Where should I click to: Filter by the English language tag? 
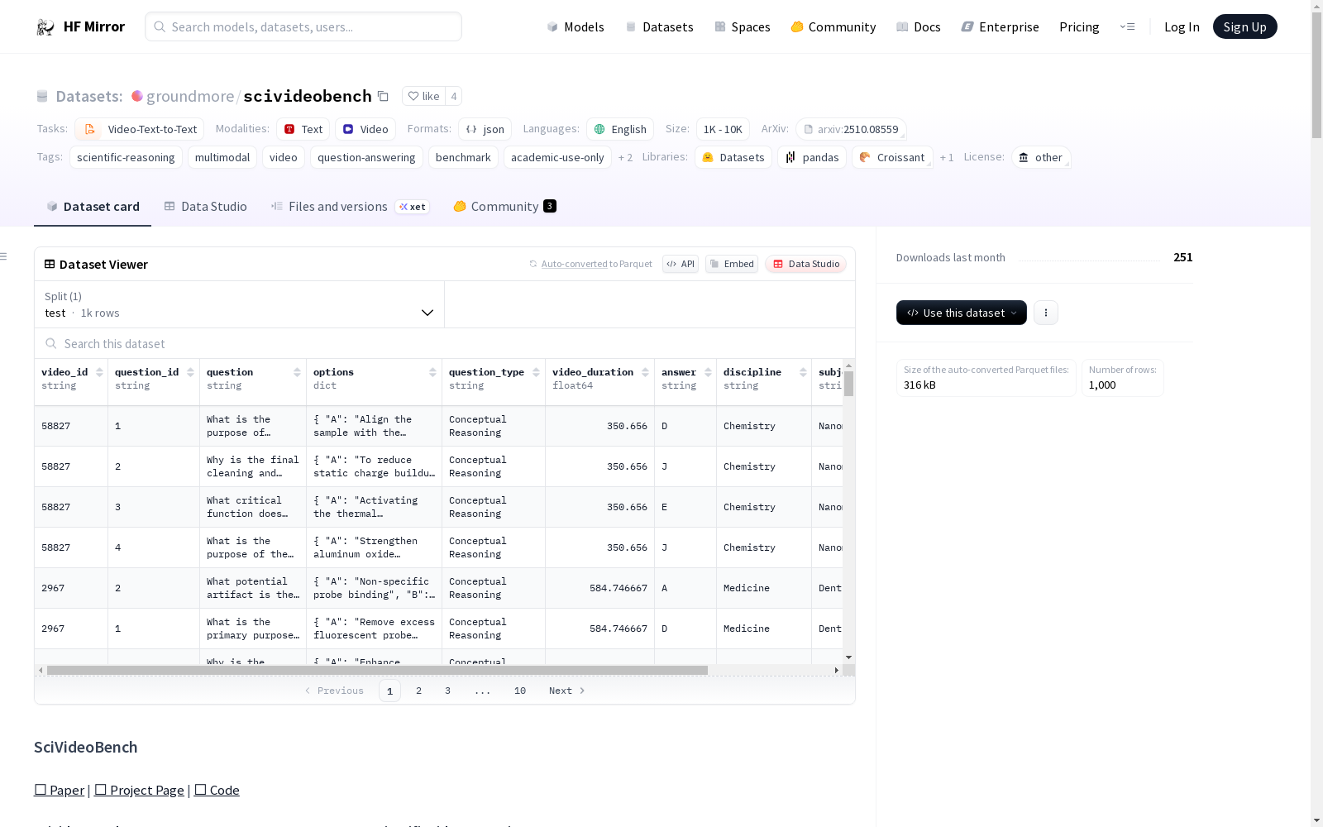(x=620, y=129)
